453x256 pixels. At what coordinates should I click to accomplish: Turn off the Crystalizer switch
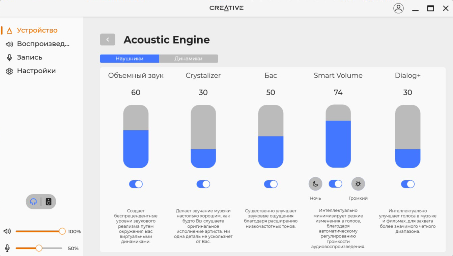pos(203,184)
